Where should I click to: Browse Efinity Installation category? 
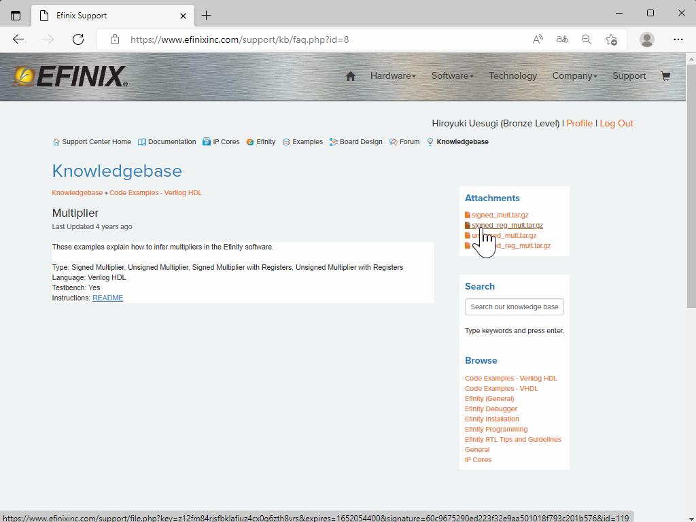[492, 419]
